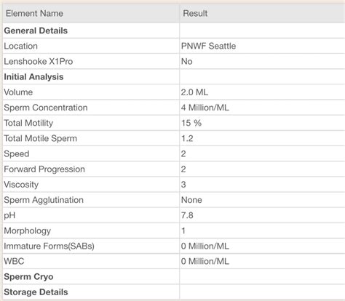Select the Total Motile Sperm row
The height and width of the screenshot is (301, 345).
click(x=174, y=138)
